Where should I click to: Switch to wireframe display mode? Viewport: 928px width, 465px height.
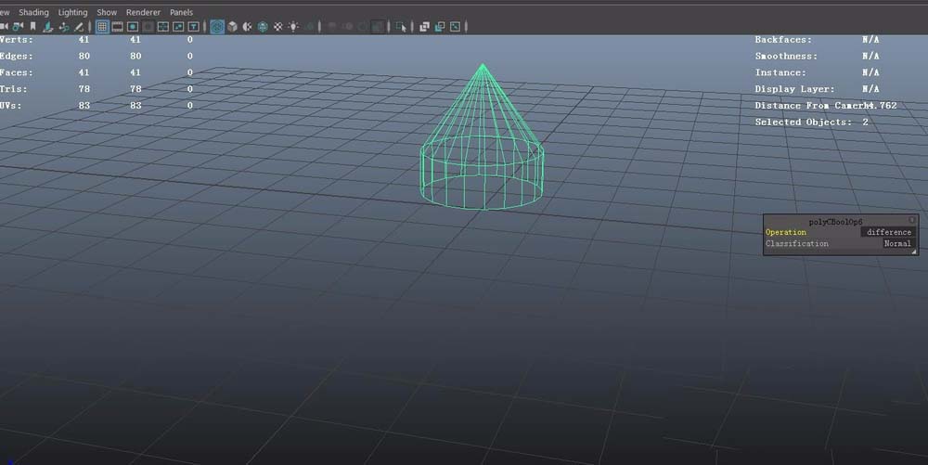point(217,27)
